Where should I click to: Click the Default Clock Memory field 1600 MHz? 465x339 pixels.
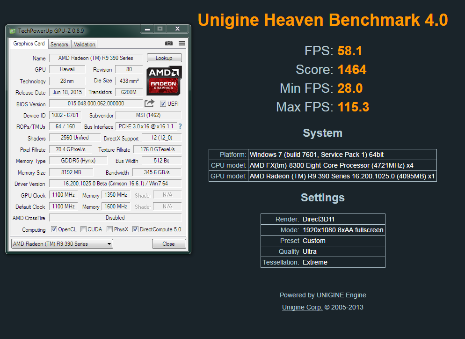116,206
